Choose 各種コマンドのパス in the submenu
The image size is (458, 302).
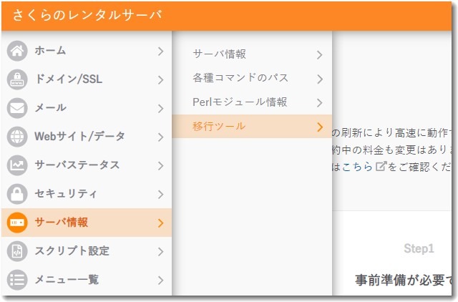pyautogui.click(x=252, y=78)
